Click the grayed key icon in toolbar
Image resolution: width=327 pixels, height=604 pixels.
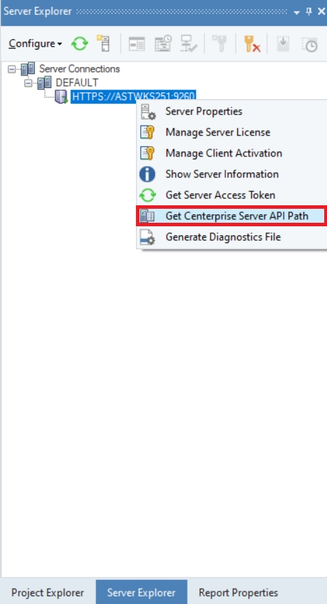[220, 43]
